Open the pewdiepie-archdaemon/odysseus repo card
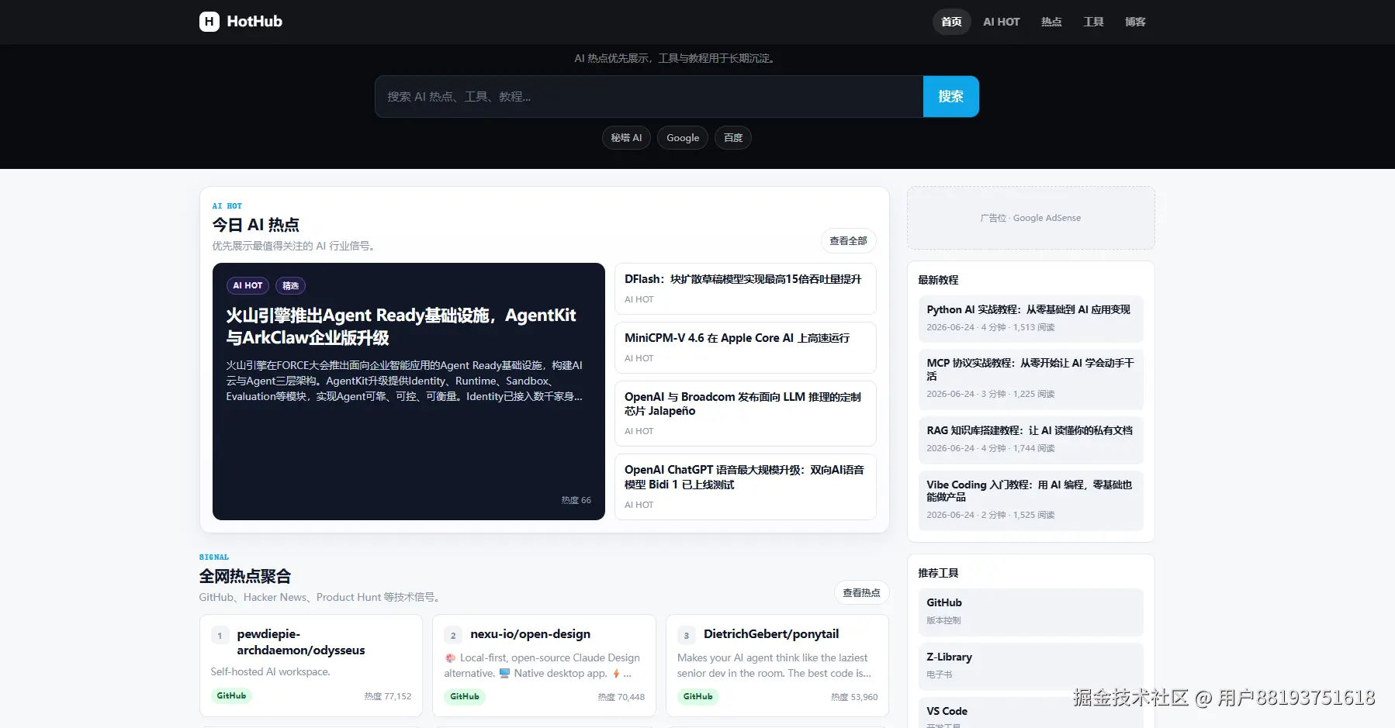Image resolution: width=1395 pixels, height=728 pixels. tap(311, 666)
